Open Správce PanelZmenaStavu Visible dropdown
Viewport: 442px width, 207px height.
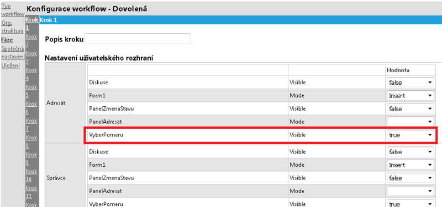tap(410, 178)
